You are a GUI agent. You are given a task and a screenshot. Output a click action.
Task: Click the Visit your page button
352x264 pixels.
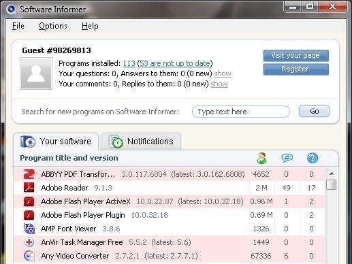click(295, 56)
